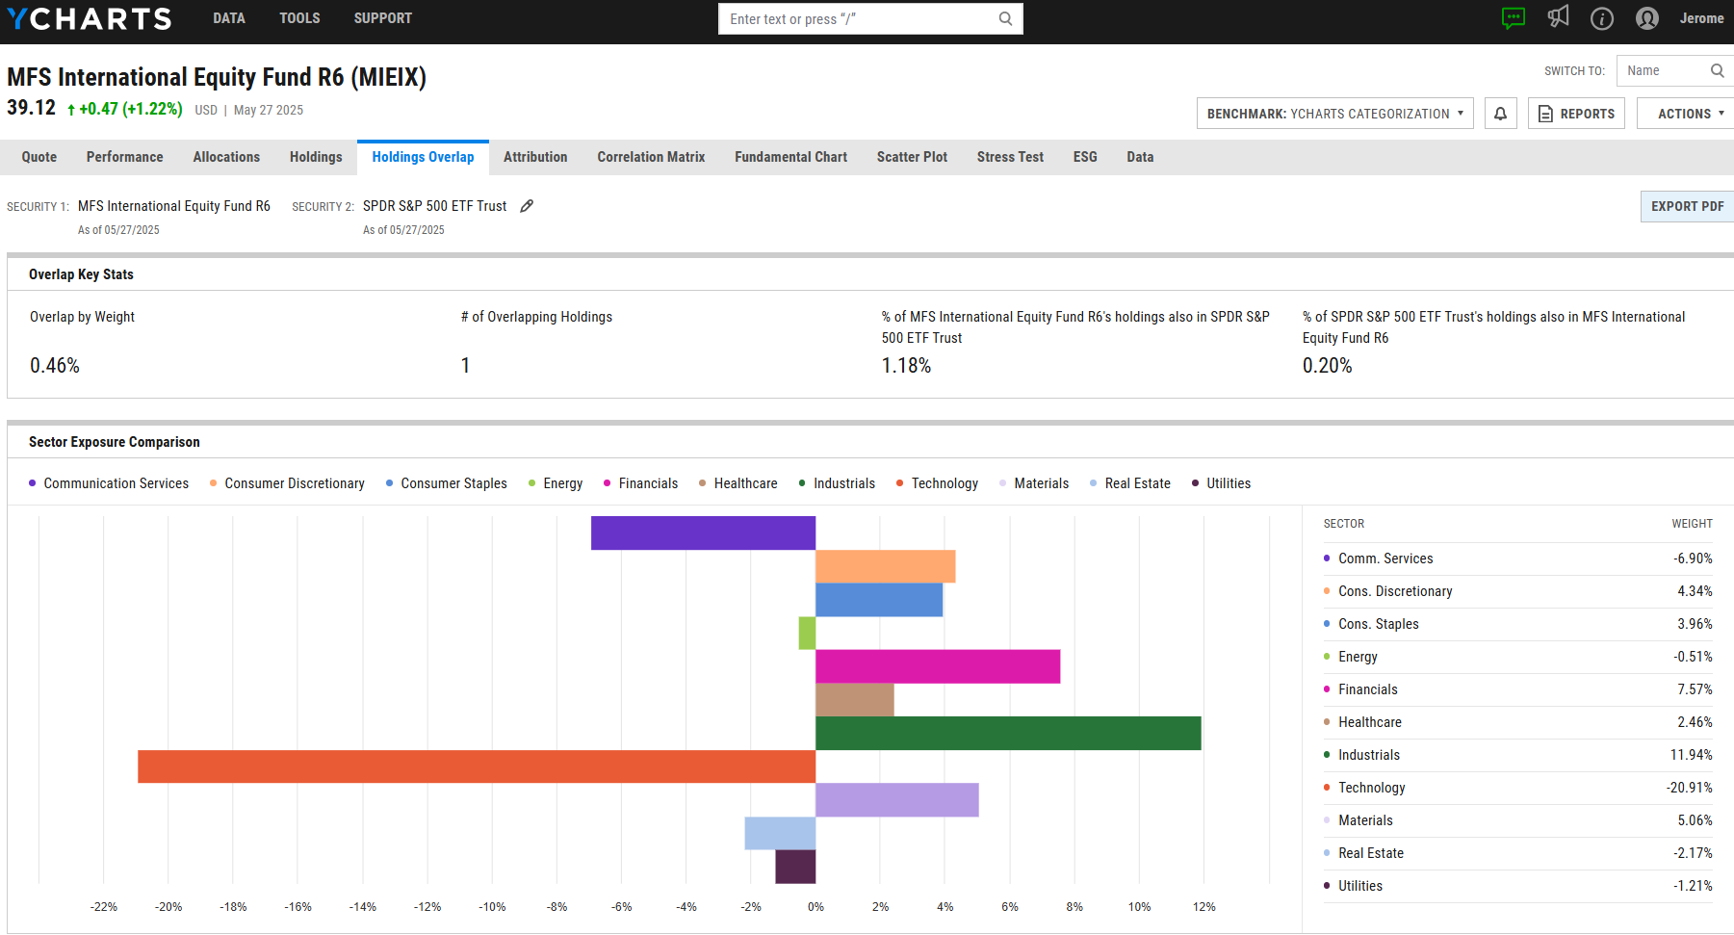Open the SPDR S&P 500 ETF Trust link
The image size is (1734, 935).
[x=434, y=205]
